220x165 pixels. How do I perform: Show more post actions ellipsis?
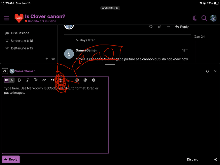click(x=168, y=27)
